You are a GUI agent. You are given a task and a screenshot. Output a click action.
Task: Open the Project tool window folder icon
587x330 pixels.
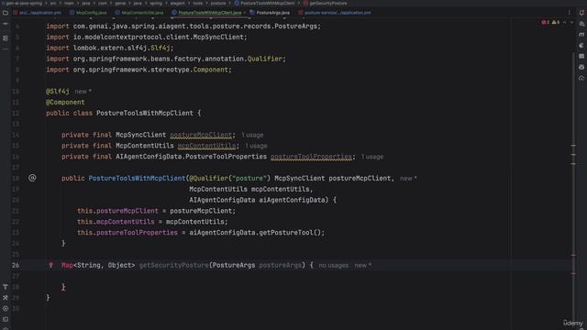click(x=6, y=13)
